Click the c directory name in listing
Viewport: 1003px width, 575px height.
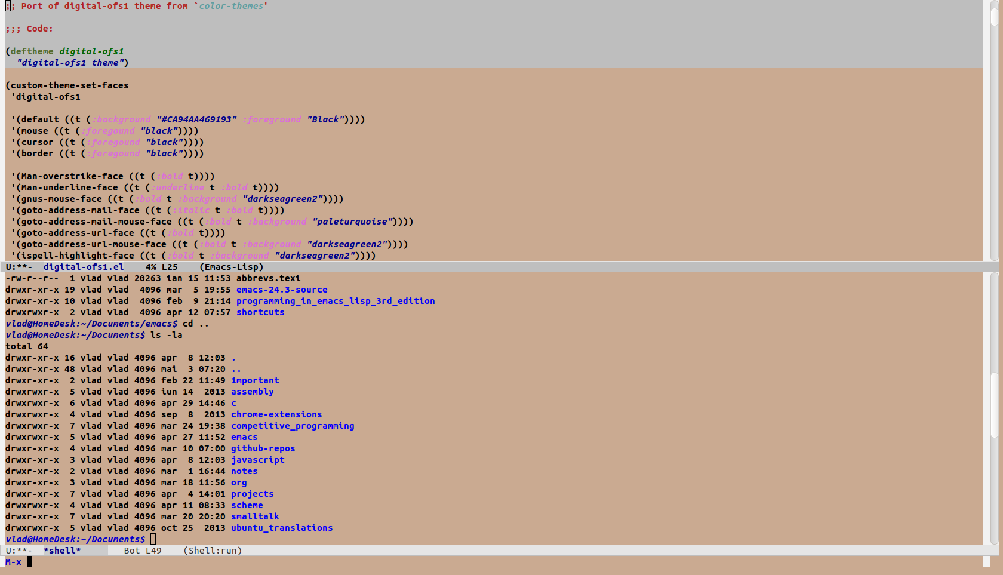233,403
